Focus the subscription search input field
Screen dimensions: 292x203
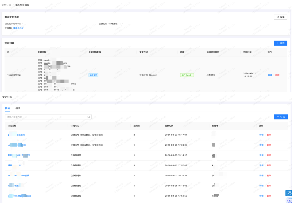(x=46, y=117)
